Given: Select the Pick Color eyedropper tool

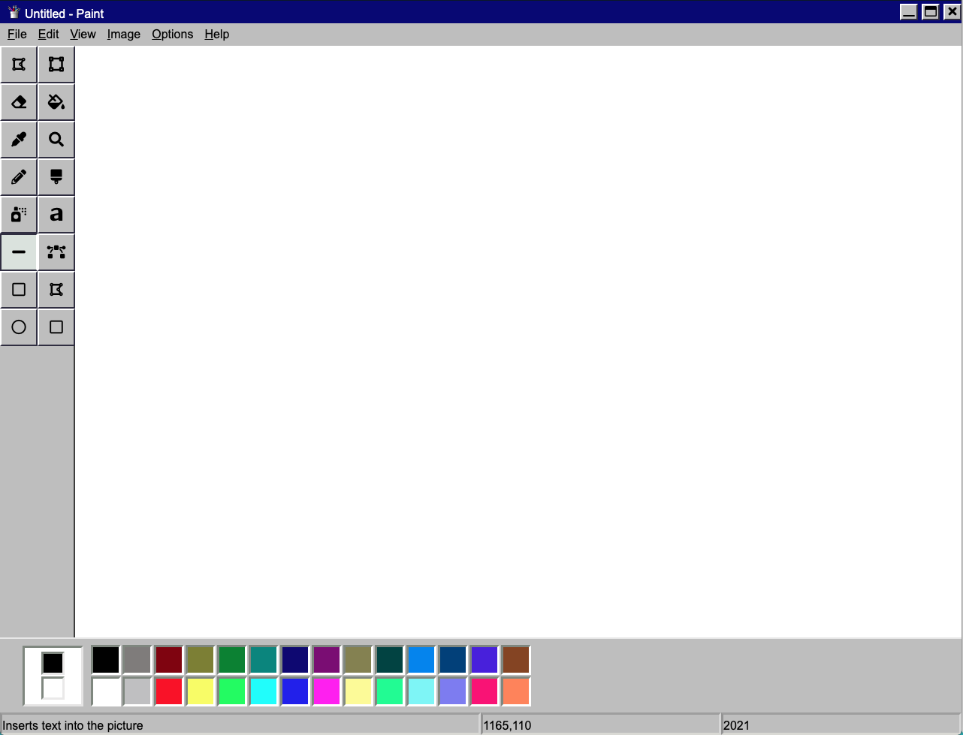Looking at the screenshot, I should [x=19, y=140].
